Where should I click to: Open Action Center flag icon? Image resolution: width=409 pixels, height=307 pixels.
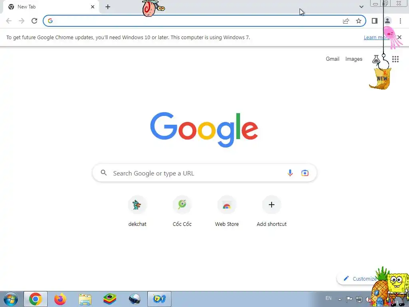[x=349, y=299]
